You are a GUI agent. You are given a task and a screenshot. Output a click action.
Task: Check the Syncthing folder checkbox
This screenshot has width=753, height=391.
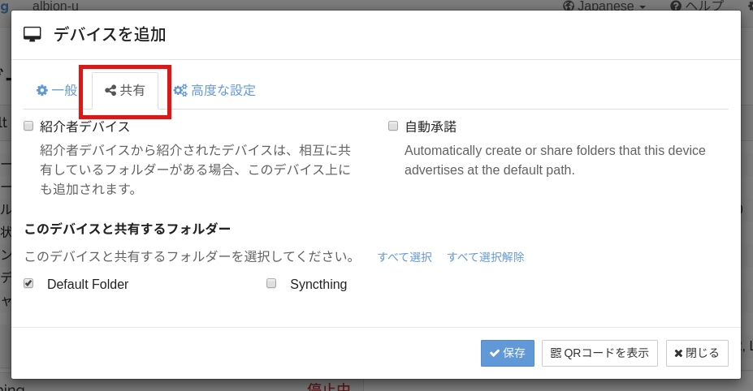271,283
